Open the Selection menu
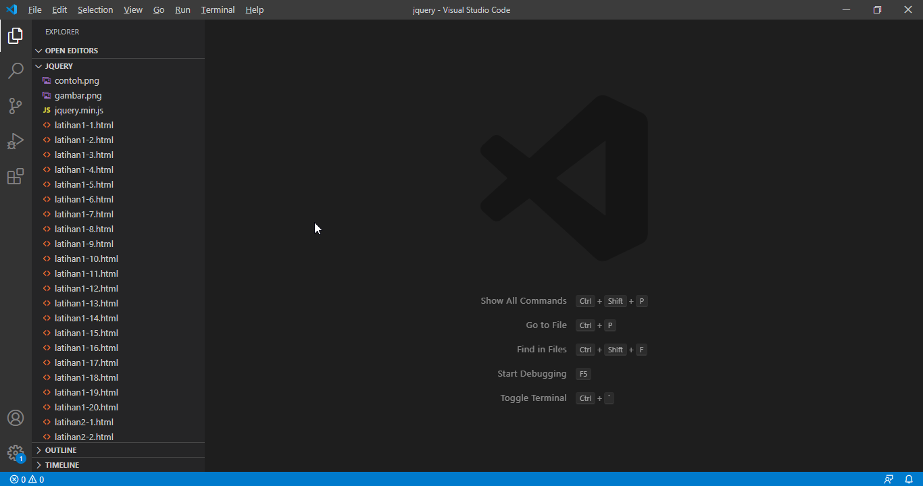Screen dimensions: 923x486 [x=95, y=10]
